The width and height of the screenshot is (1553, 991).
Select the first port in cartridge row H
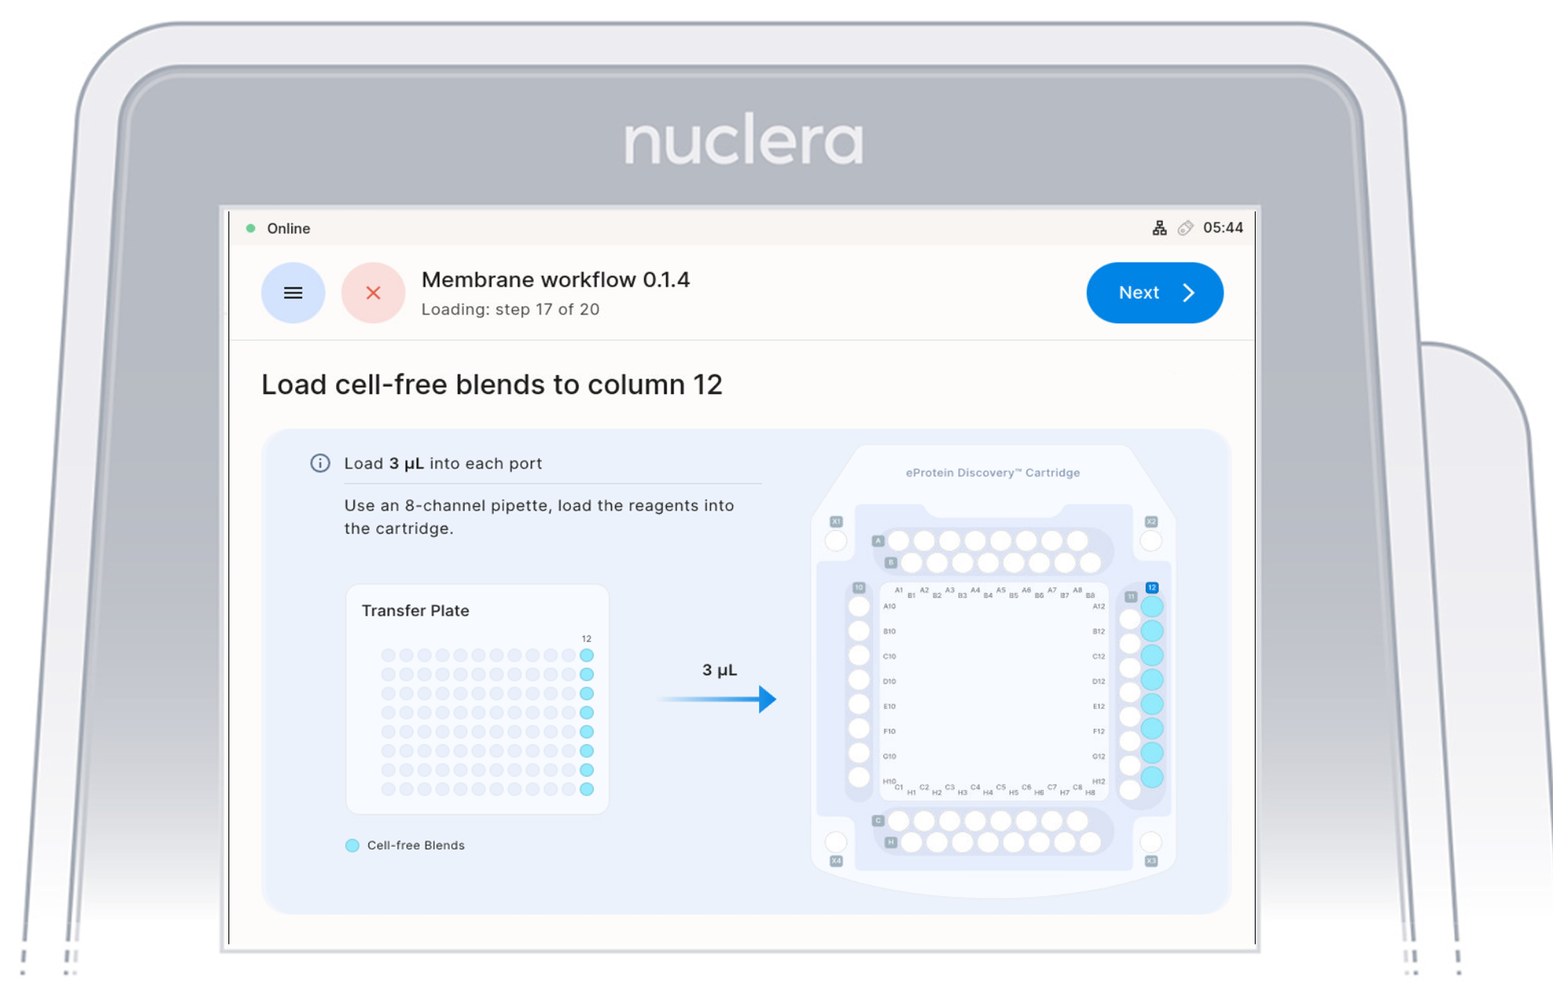911,842
